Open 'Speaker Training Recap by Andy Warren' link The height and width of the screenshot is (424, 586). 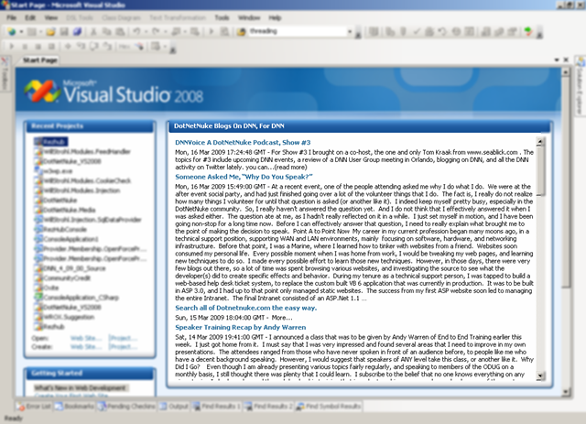[x=241, y=327]
